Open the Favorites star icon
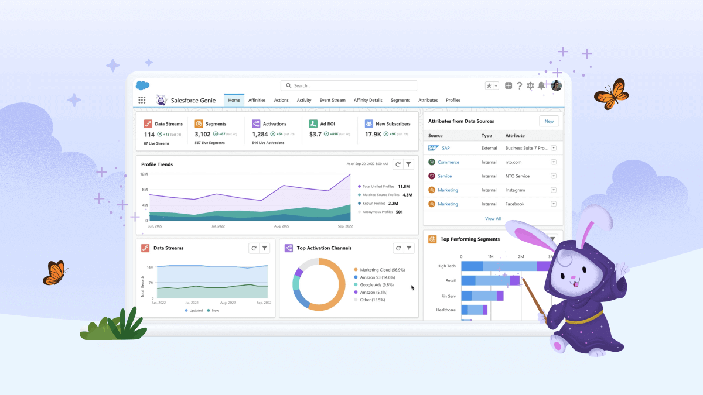Viewport: 703px width, 395px height. [489, 85]
